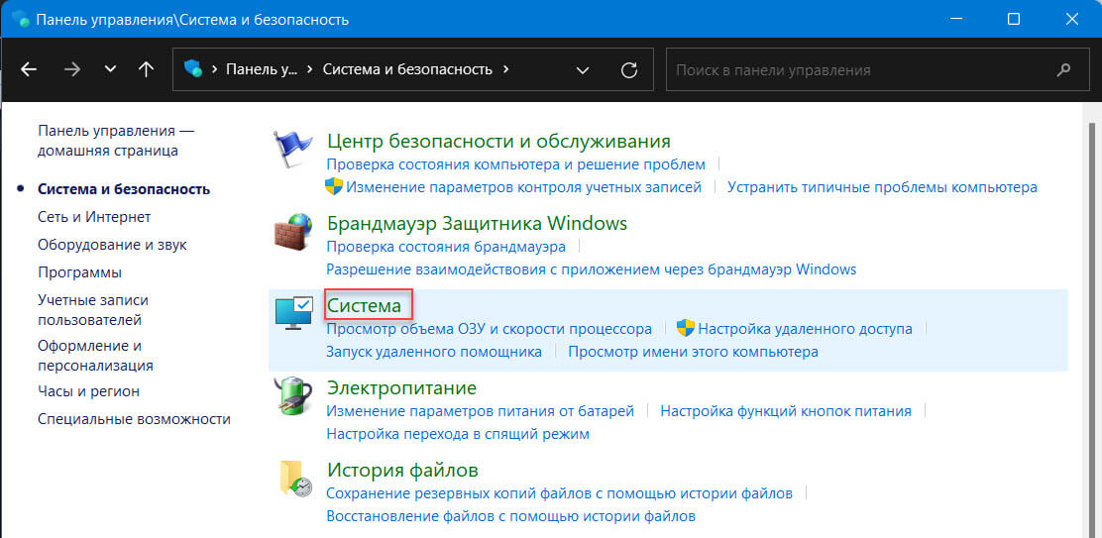The width and height of the screenshot is (1102, 538).
Task: Open Учетные записи пользователей category
Action: 93,310
